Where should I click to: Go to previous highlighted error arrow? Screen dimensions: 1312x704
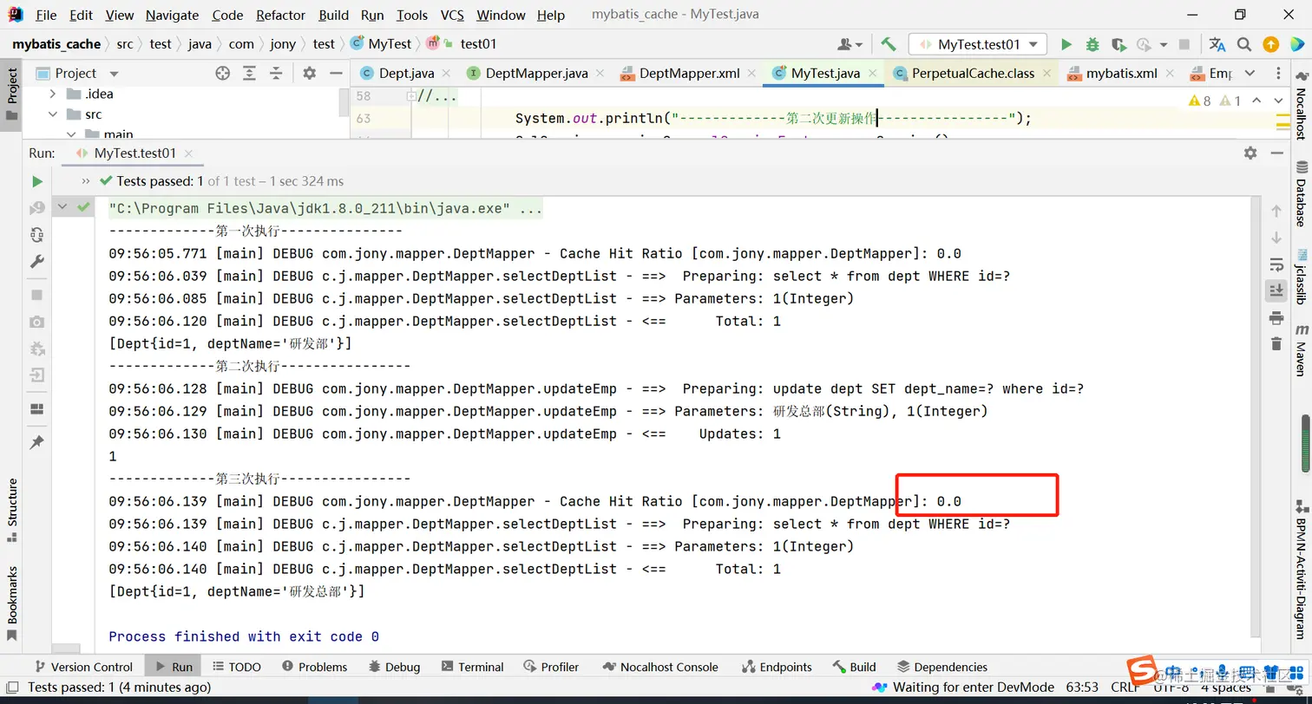pos(1256,101)
